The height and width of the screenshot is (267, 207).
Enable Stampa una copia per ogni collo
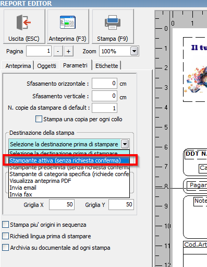pyautogui.click(x=39, y=119)
